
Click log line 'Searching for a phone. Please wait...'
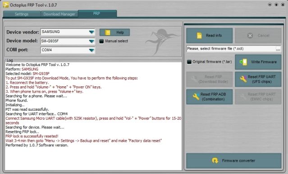pyautogui.click(x=36, y=96)
